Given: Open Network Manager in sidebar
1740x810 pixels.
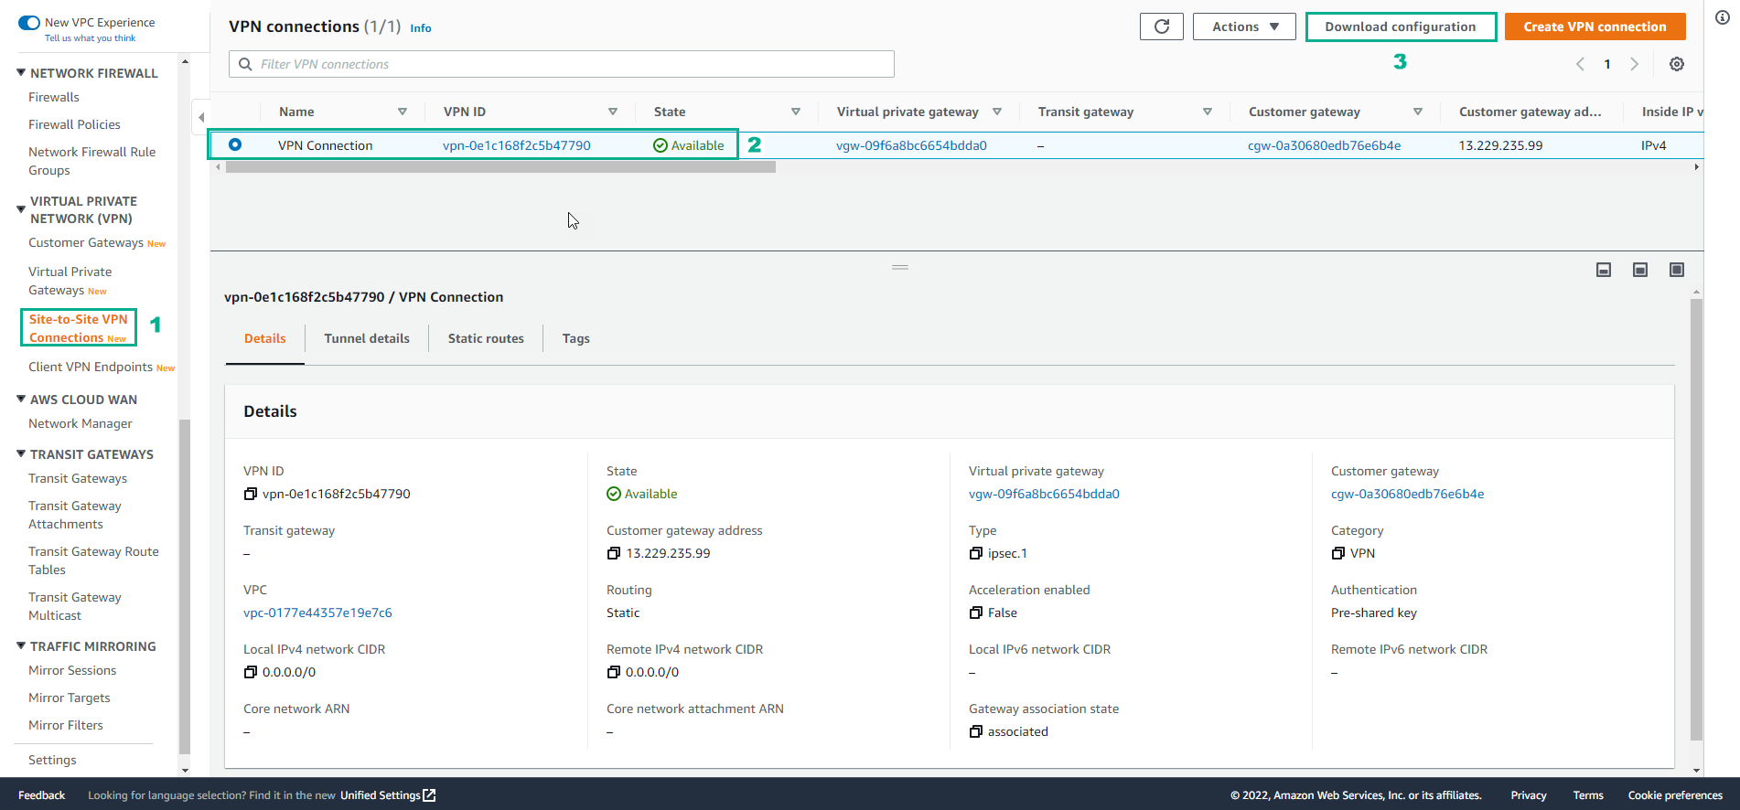Looking at the screenshot, I should click(81, 423).
